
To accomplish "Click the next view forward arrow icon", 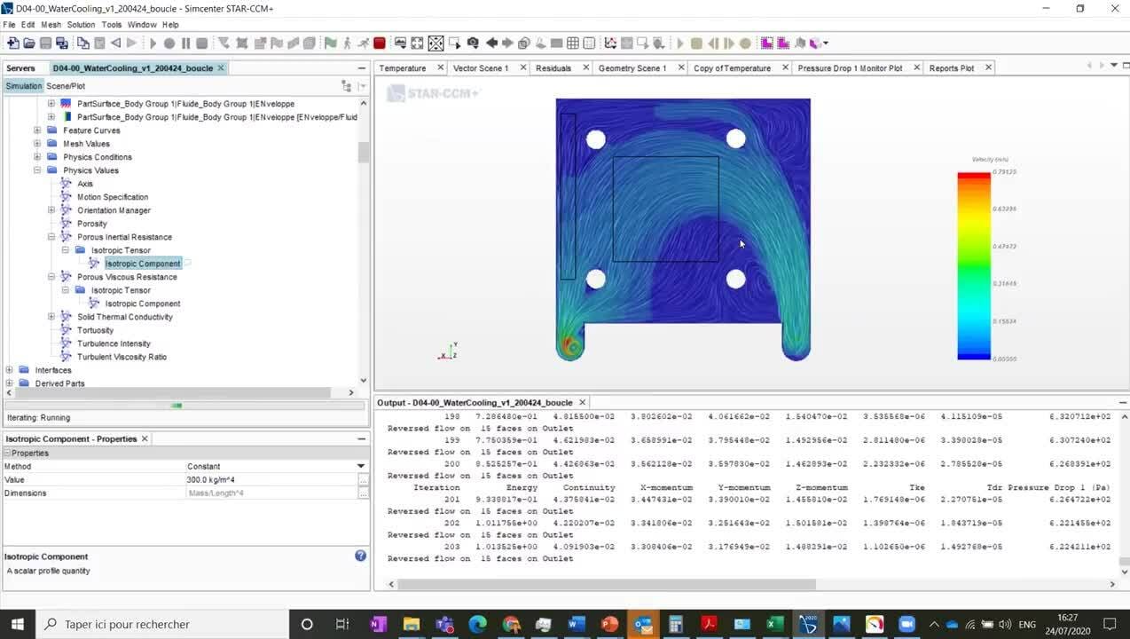I will pyautogui.click(x=507, y=43).
